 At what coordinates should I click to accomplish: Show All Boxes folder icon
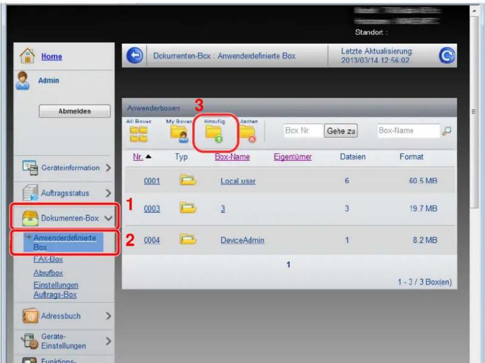point(138,134)
